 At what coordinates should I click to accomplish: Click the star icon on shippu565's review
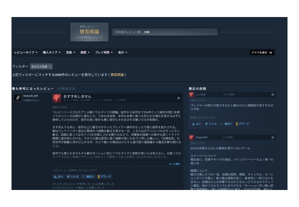pos(273,138)
